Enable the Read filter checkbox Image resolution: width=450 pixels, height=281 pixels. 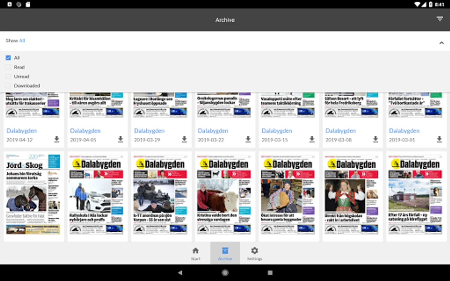click(x=8, y=67)
